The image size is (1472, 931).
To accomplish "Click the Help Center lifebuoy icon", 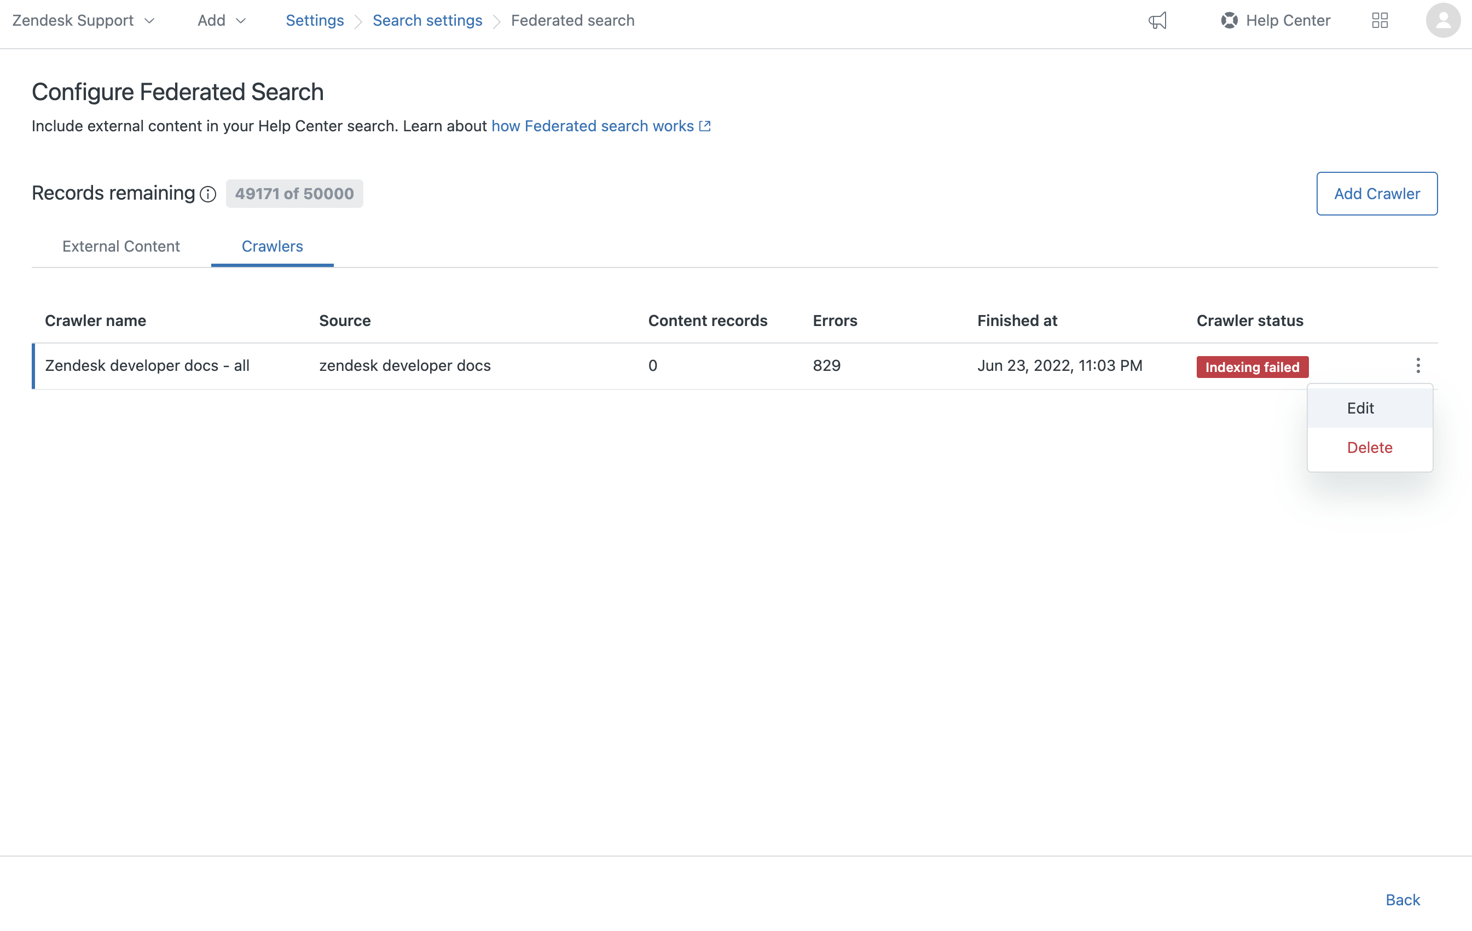I will [x=1228, y=21].
